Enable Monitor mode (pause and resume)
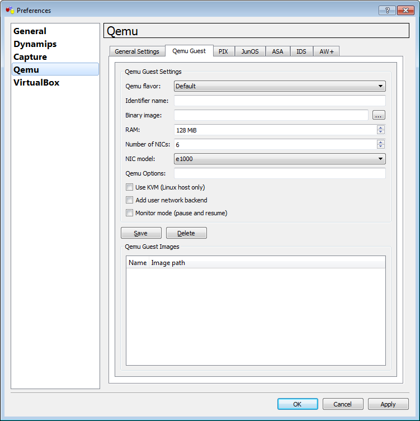Screen dimensions: 420x421 click(x=129, y=213)
